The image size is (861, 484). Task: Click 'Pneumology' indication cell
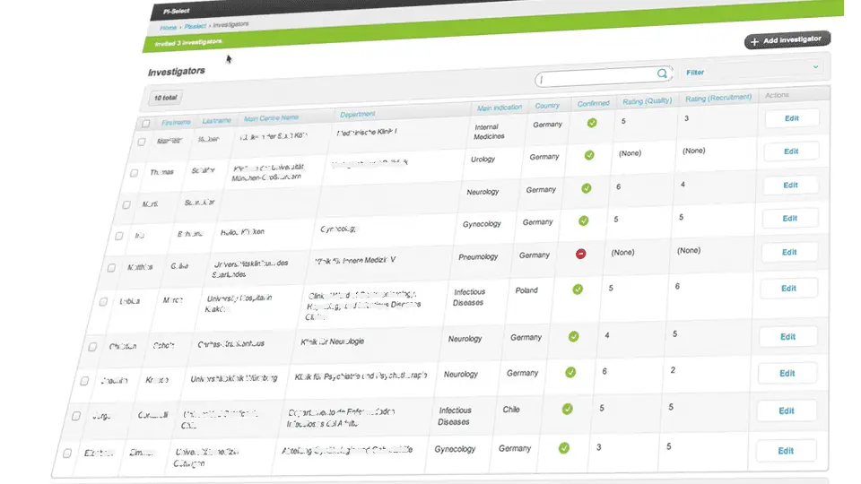click(478, 257)
